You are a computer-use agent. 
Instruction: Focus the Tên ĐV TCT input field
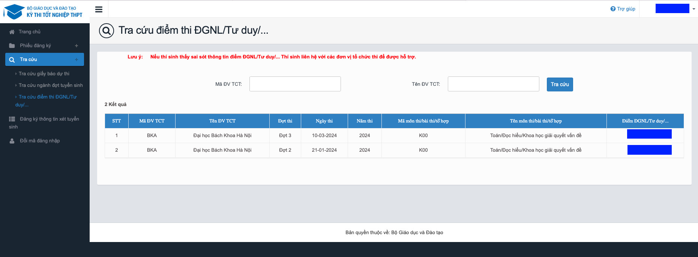click(x=493, y=84)
